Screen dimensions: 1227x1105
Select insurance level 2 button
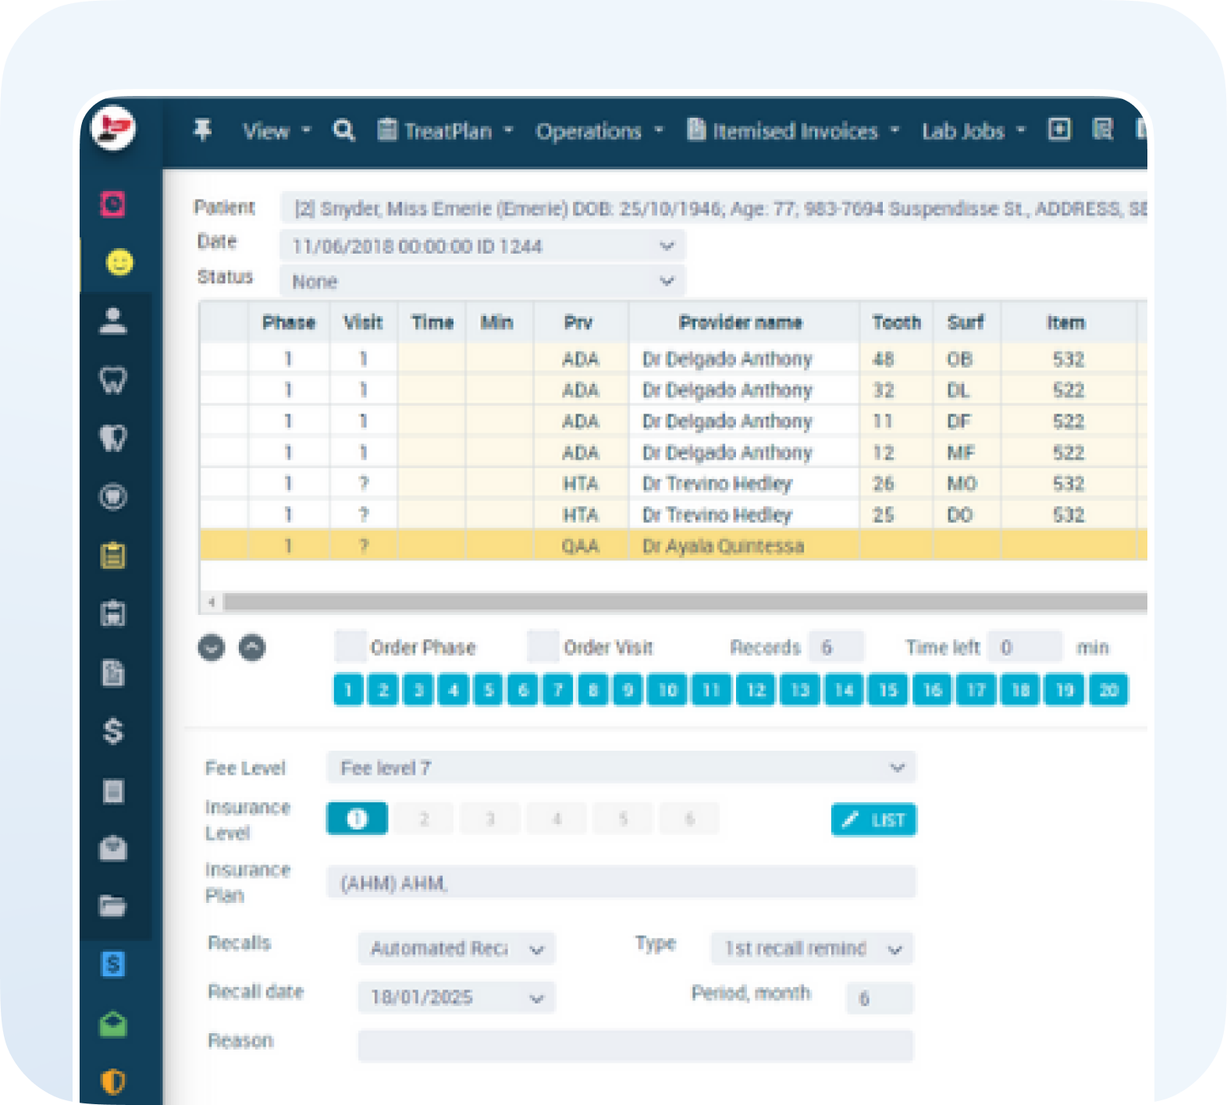click(x=424, y=819)
